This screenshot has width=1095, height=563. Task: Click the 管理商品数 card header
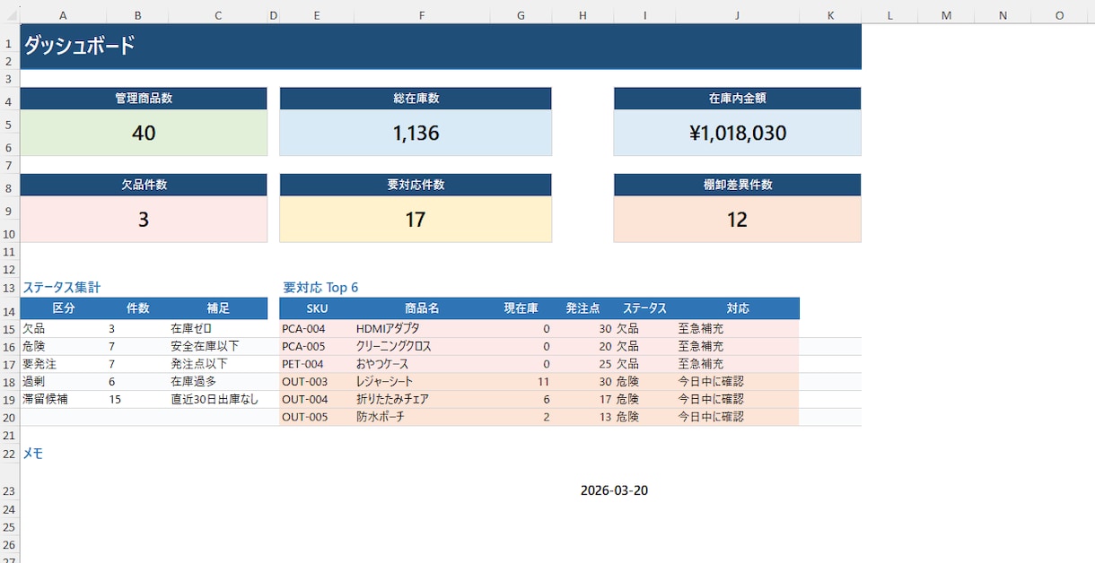coord(144,99)
